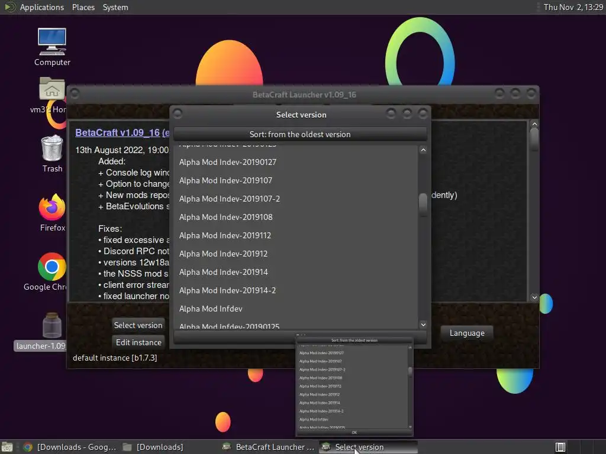This screenshot has width=606, height=454.
Task: Click the Select version dialog window menu button
Action: click(x=178, y=113)
